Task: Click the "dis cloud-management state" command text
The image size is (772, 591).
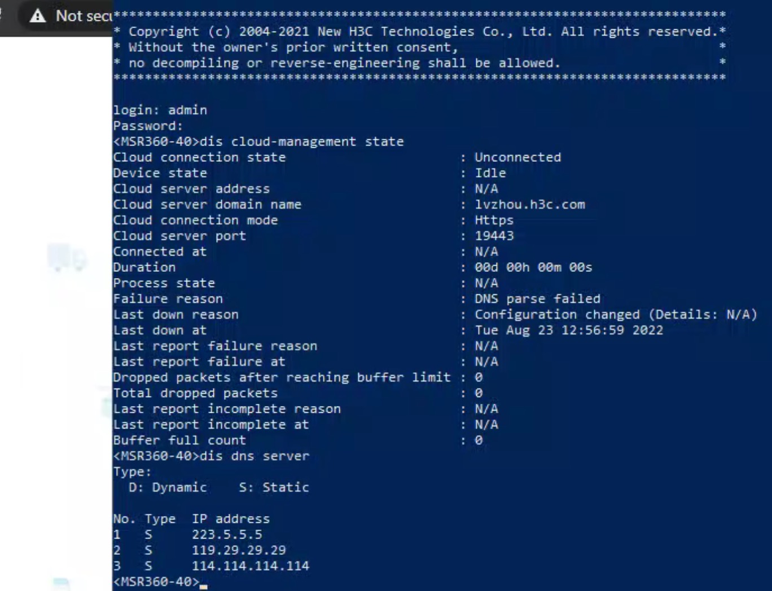Action: (x=302, y=142)
